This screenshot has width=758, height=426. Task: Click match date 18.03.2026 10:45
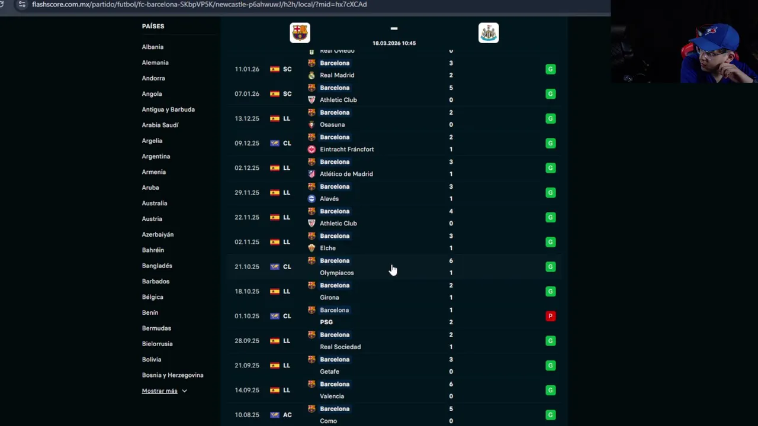click(394, 43)
